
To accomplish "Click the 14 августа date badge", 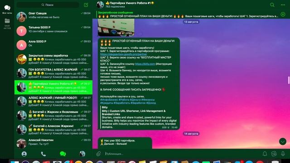I will point(191,134).
